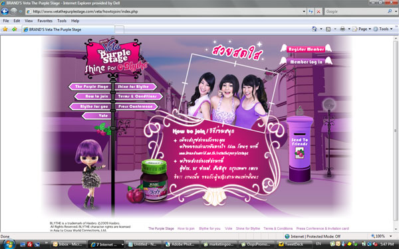Select the BRAND'S Veta The Purple Stage tab
Viewport: 399px width, 249px height.
[68, 29]
